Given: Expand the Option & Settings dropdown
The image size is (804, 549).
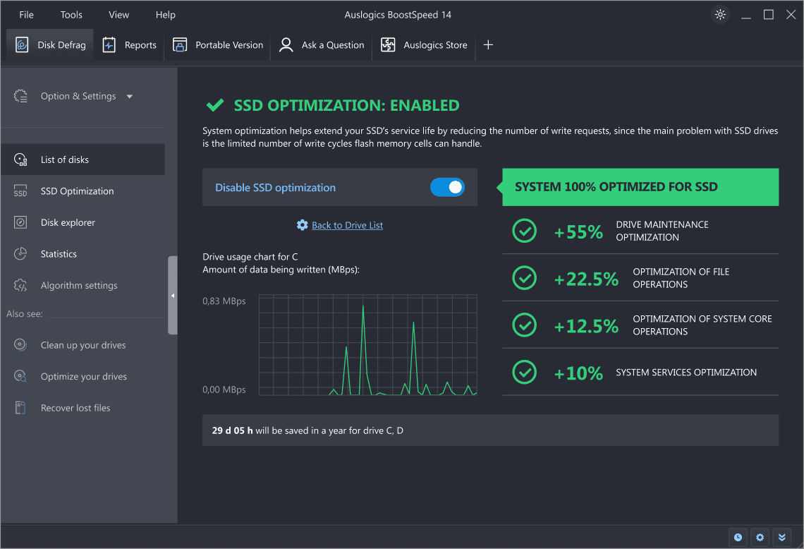Looking at the screenshot, I should pos(129,96).
